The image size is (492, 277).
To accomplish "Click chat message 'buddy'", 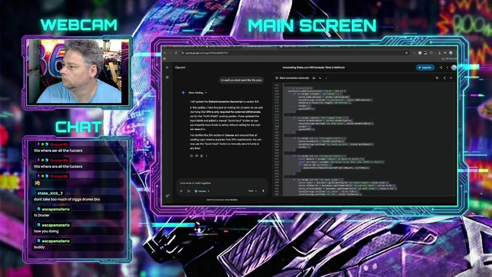I will 39,247.
